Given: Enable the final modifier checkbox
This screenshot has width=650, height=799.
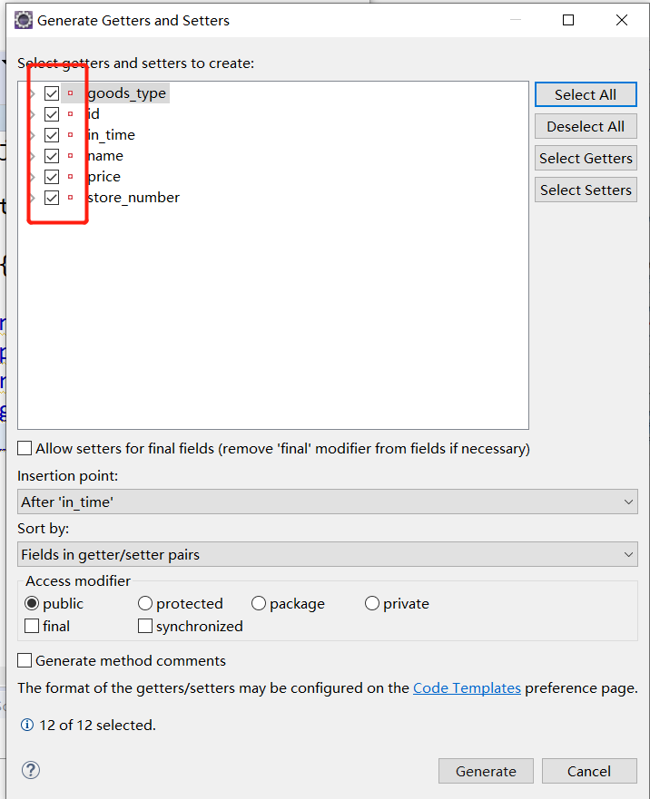Looking at the screenshot, I should 32,626.
